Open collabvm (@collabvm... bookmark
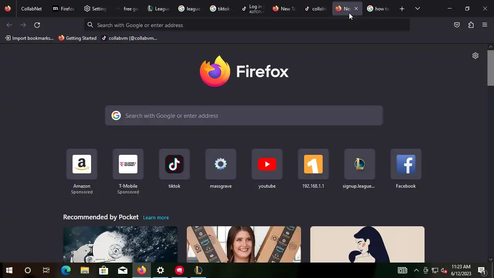Image resolution: width=494 pixels, height=278 pixels. [x=129, y=38]
